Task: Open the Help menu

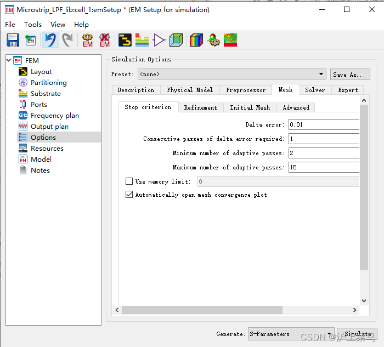Action: [81, 25]
